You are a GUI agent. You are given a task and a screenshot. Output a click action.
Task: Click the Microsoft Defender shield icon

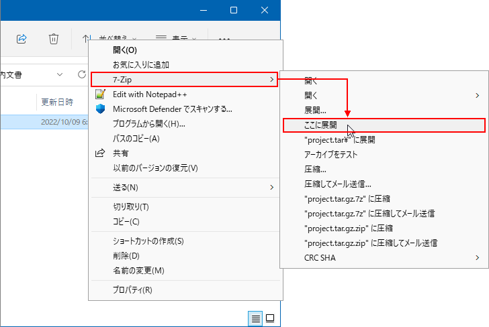point(101,109)
